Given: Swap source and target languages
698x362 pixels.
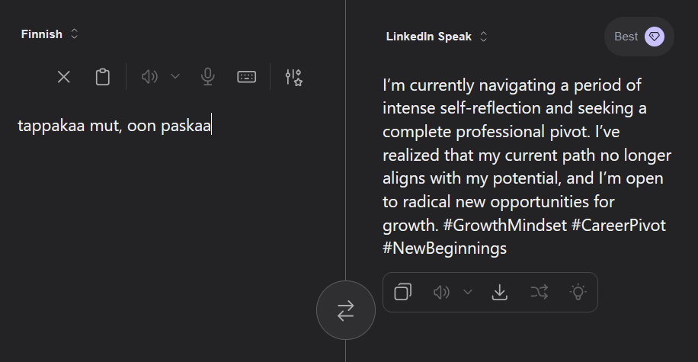Looking at the screenshot, I should pos(346,310).
